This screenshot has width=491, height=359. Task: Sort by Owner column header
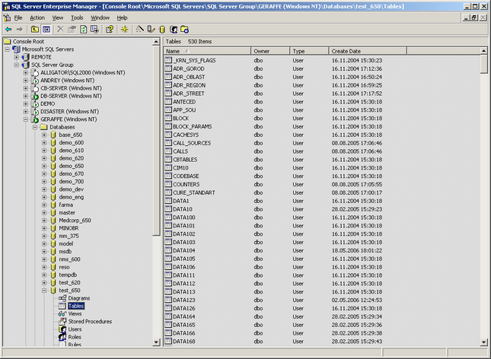point(270,51)
